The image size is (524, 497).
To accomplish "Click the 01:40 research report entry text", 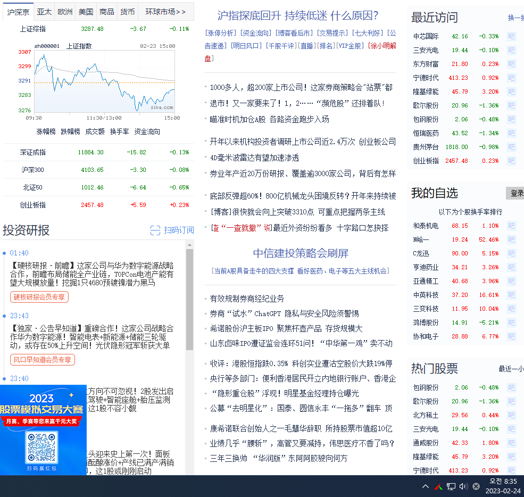I will [x=92, y=275].
